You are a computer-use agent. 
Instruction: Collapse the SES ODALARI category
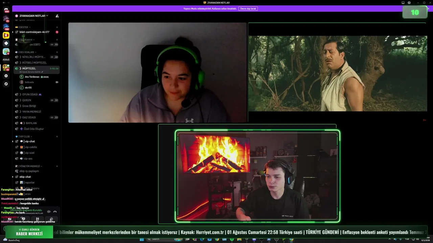pos(26,52)
